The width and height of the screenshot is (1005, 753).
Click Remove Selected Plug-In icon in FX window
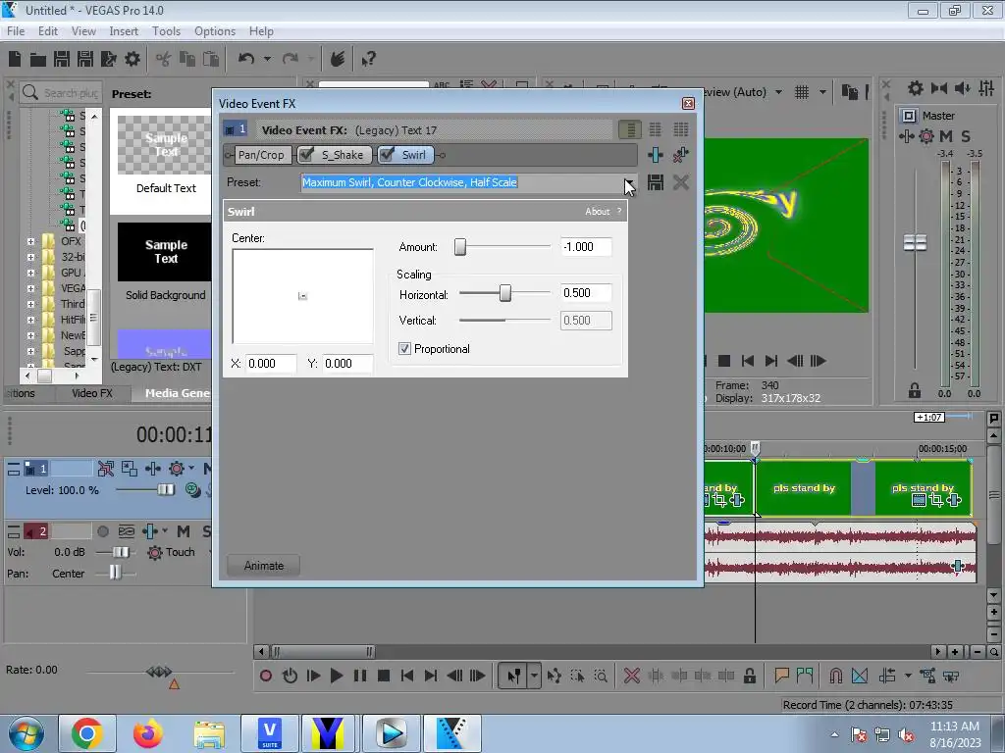point(681,154)
